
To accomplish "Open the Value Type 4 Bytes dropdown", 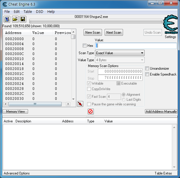I will click(x=120, y=60).
